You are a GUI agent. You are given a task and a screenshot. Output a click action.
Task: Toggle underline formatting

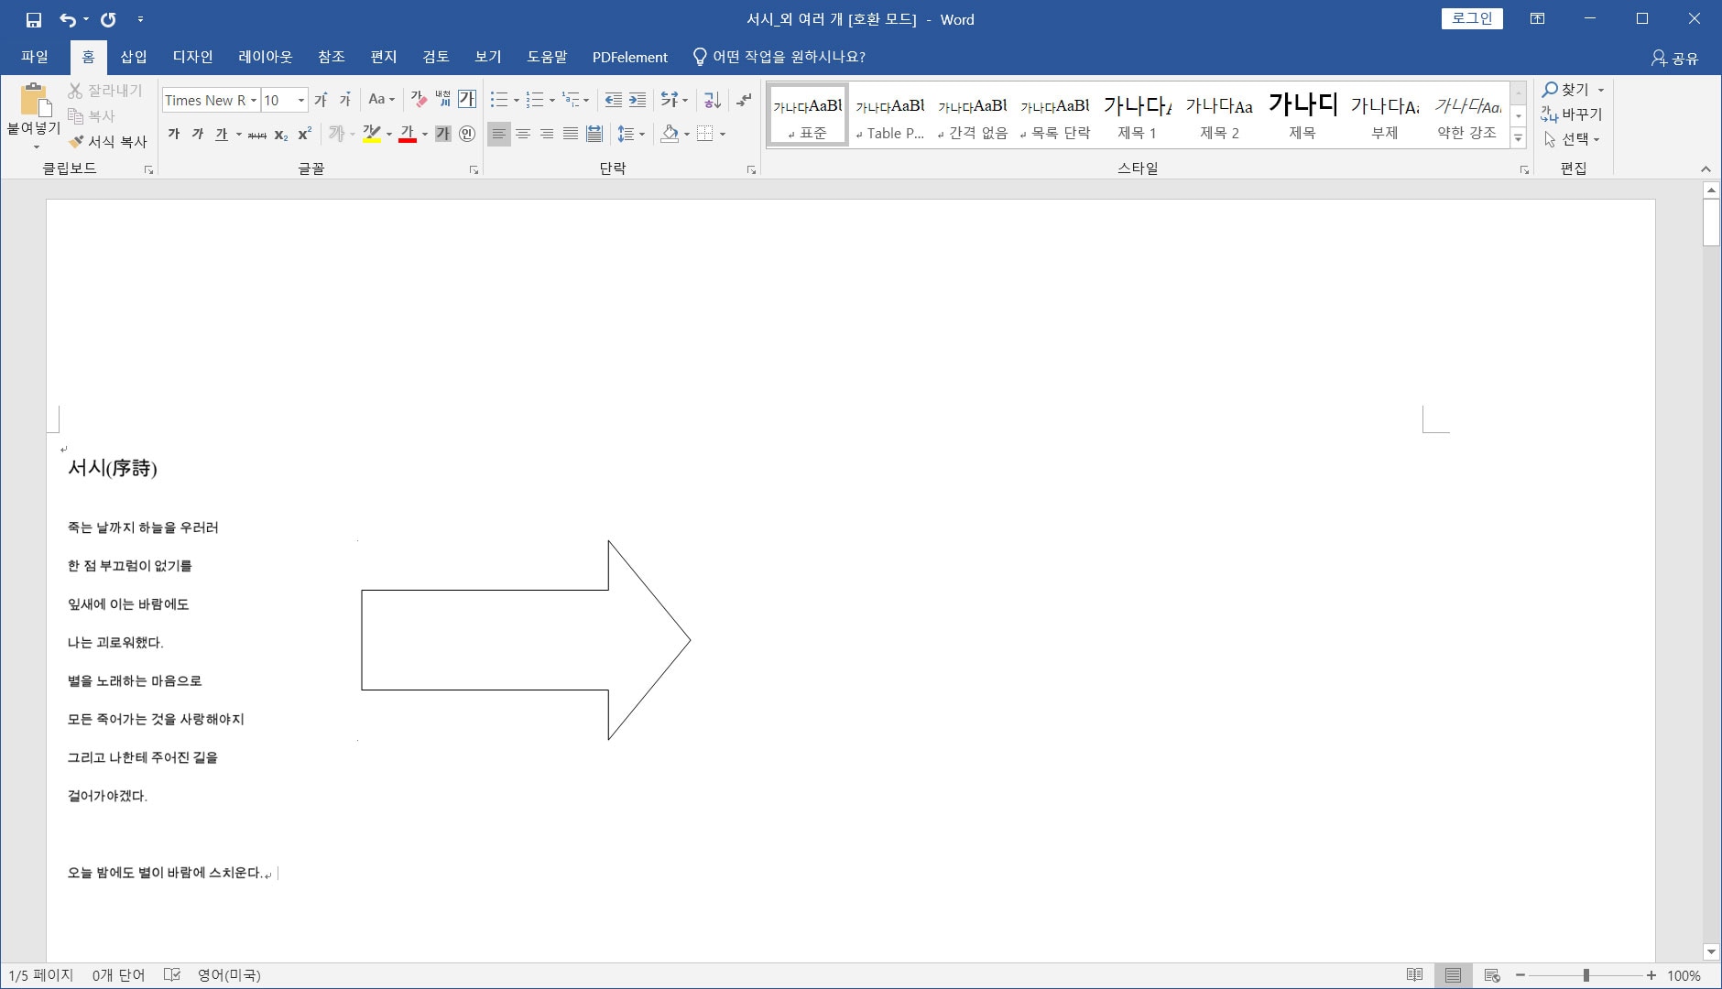[x=222, y=134]
